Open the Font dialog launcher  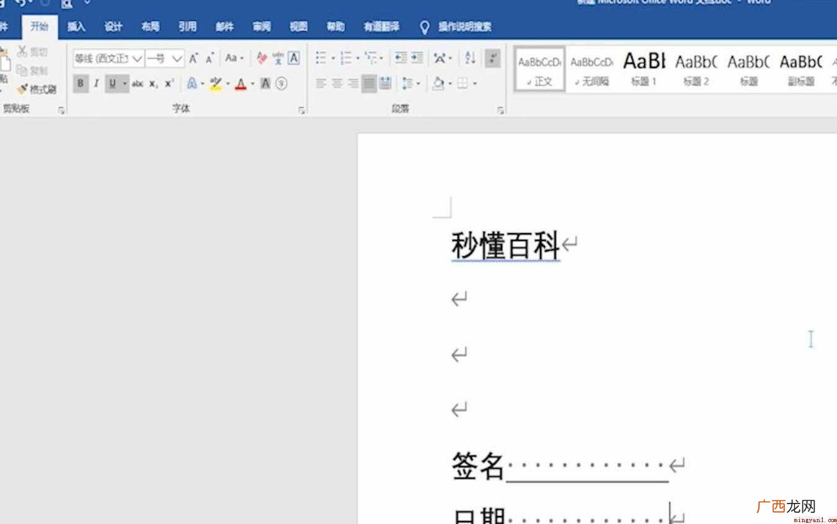[302, 110]
